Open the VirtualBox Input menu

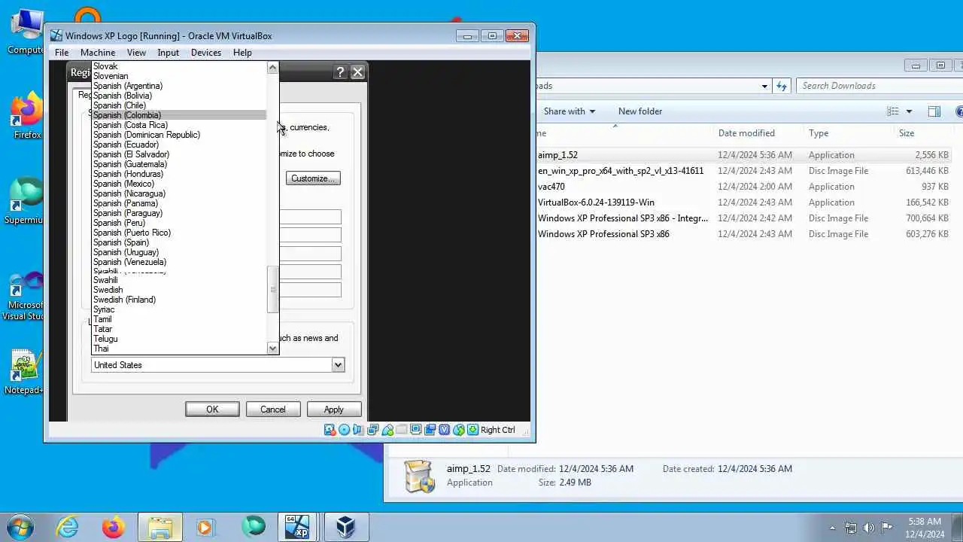click(x=168, y=53)
